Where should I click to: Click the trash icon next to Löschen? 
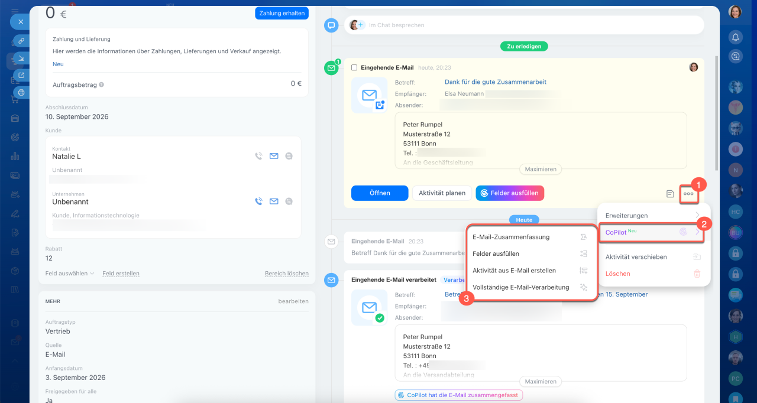pos(697,274)
